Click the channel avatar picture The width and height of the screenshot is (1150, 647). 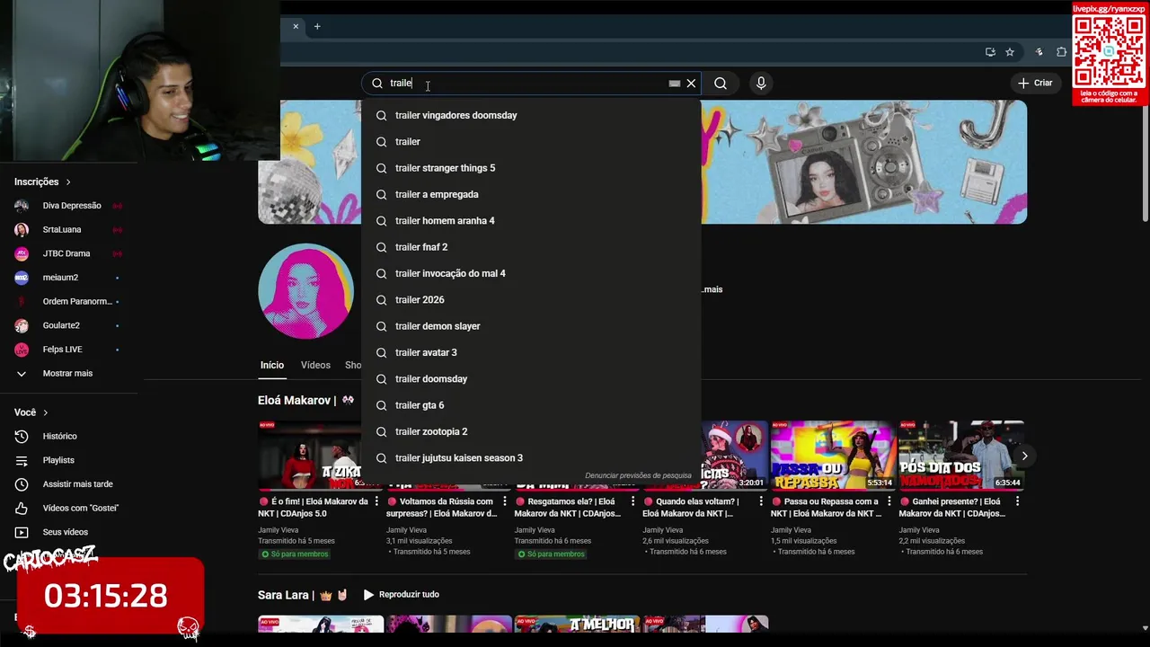(305, 290)
